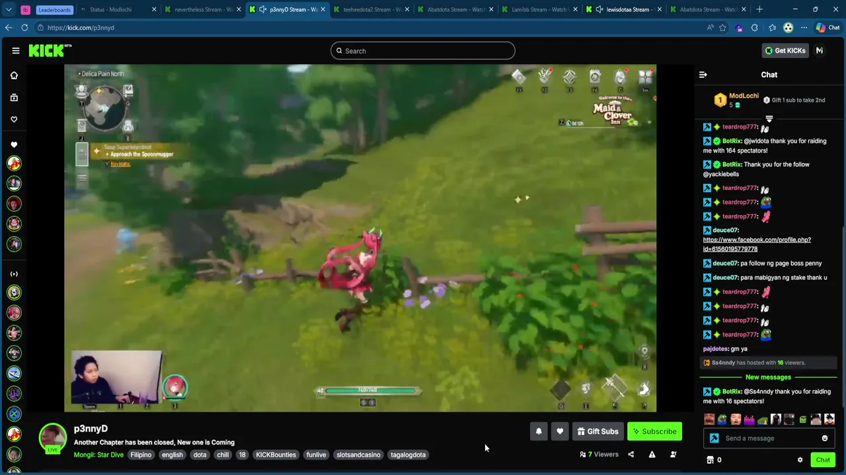This screenshot has width=846, height=475.
Task: Open channel points shop icon
Action: 710,460
